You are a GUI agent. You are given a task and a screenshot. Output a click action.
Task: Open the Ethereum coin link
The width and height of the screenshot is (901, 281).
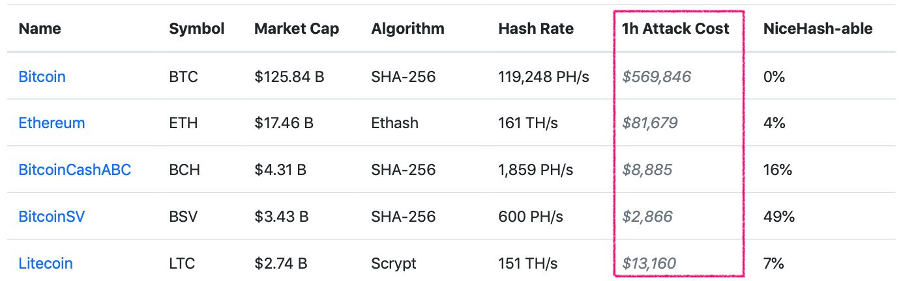click(52, 123)
